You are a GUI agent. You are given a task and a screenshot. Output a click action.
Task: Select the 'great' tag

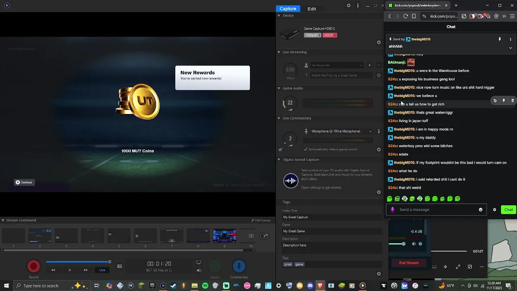[288, 264]
